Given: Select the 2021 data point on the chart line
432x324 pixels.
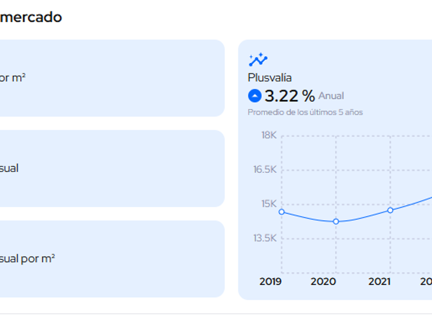Looking at the screenshot, I should [390, 210].
